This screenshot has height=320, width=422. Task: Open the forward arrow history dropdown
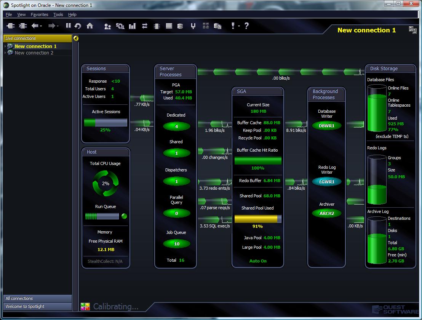point(58,26)
